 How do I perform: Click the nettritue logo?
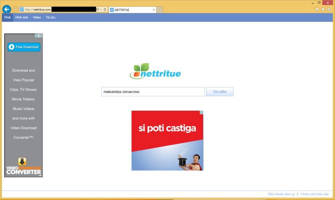click(155, 71)
